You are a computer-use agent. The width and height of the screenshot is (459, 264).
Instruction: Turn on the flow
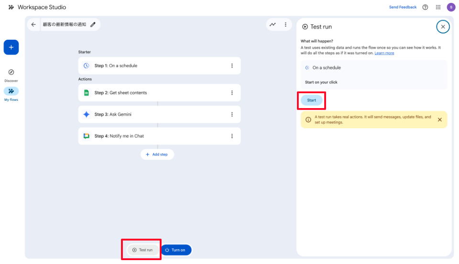(x=175, y=250)
